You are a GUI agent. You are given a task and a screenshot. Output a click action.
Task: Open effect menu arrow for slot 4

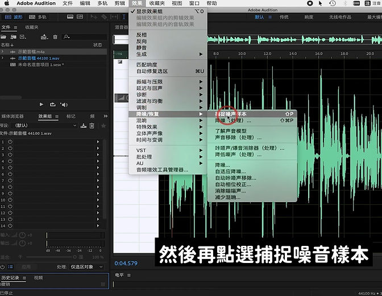(x=98, y=161)
